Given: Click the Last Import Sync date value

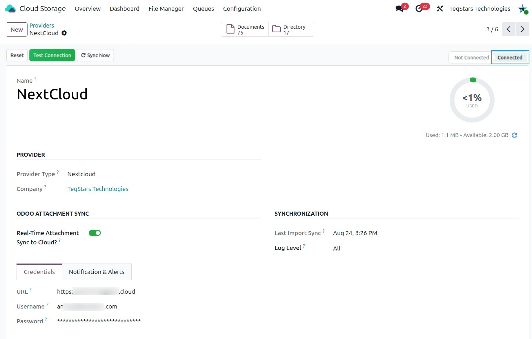Looking at the screenshot, I should (355, 233).
